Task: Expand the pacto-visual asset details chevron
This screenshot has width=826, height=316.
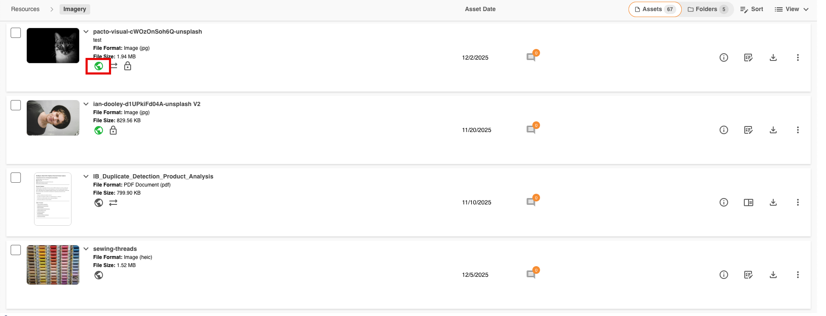Action: pyautogui.click(x=86, y=32)
